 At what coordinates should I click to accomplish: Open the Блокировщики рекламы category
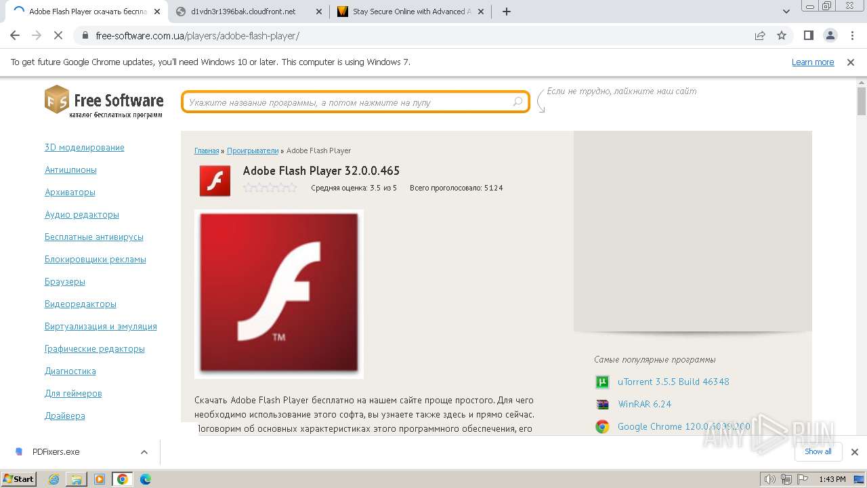(x=96, y=259)
